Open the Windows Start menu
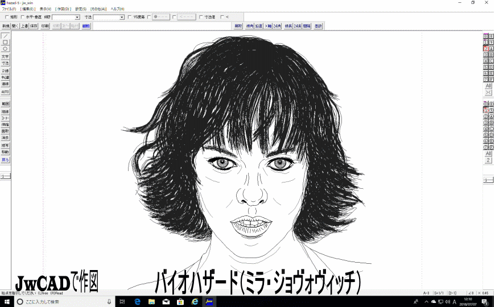Screen dimensions: 495x307 pyautogui.click(x=7, y=302)
